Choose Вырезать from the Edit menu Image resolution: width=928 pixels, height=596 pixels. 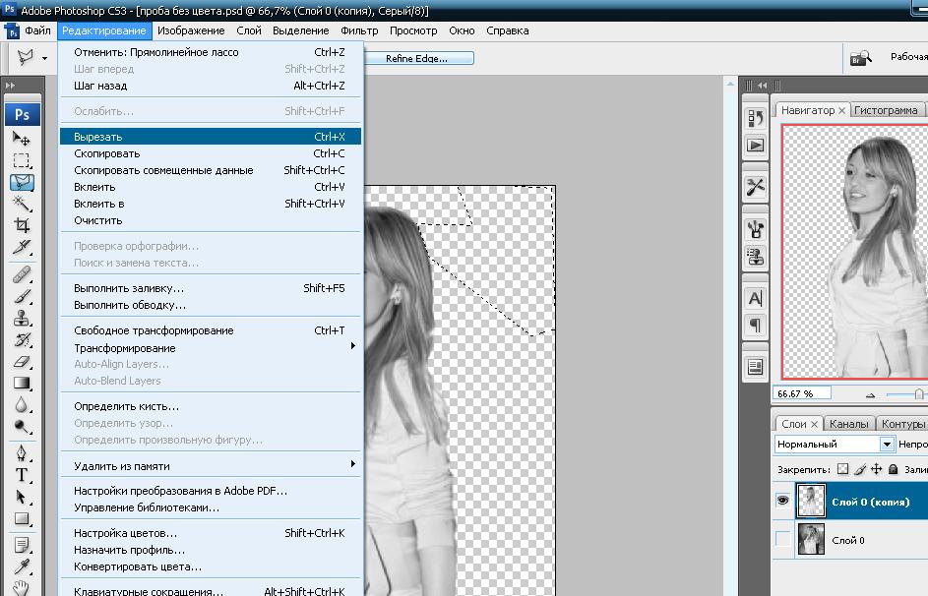[x=210, y=137]
